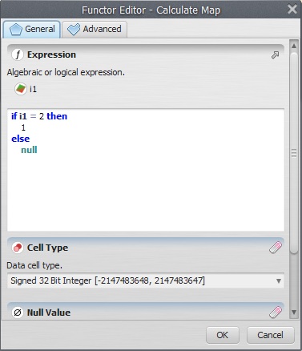Click the vertical scrollbar thumb
This screenshot has width=302, height=351.
(x=294, y=153)
